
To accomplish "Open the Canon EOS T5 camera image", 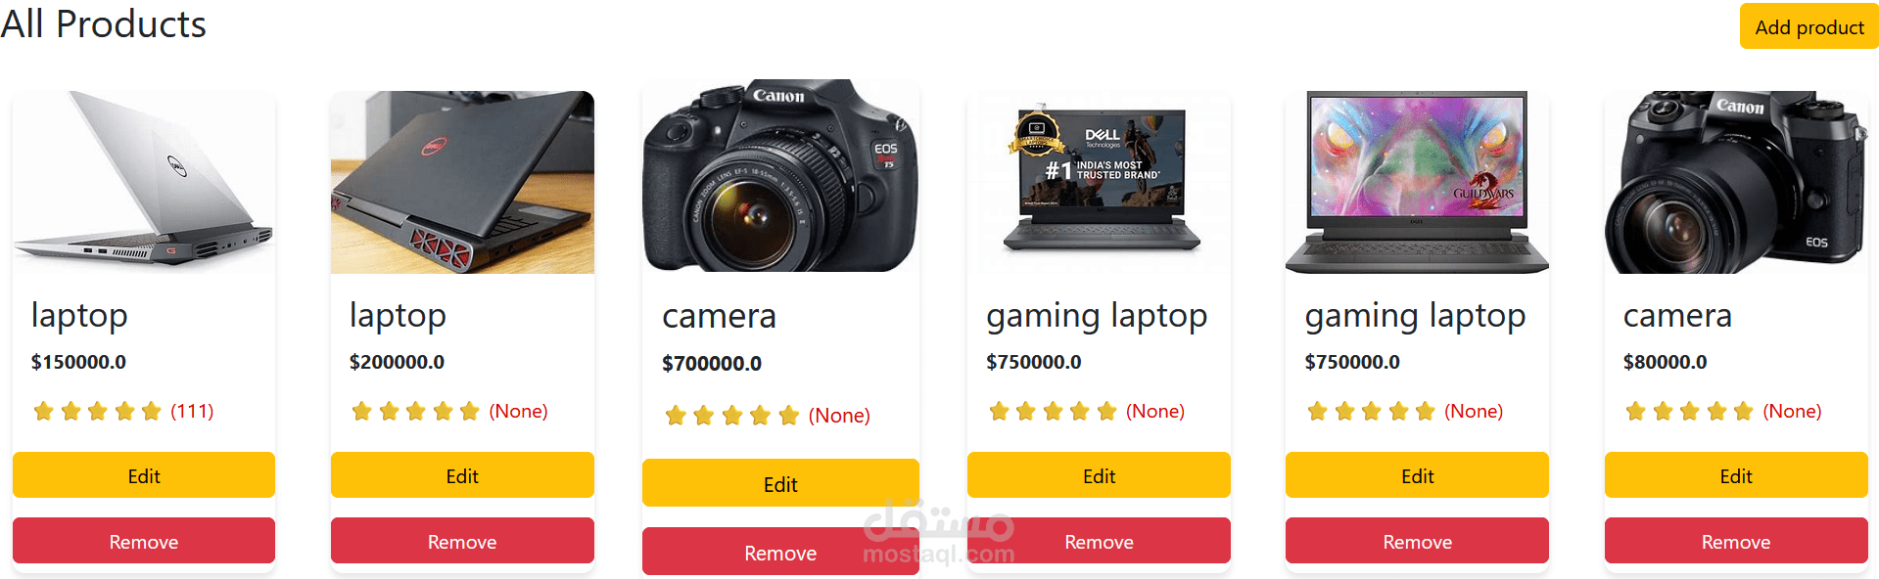I will click(x=780, y=176).
